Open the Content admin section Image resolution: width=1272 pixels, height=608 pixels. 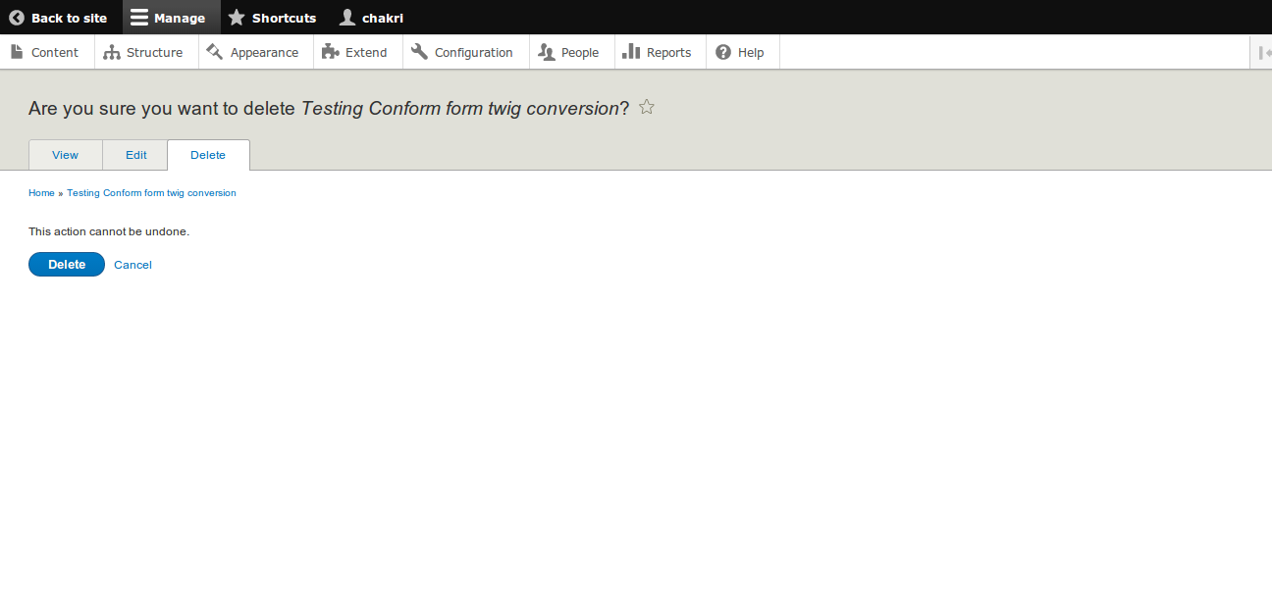[x=44, y=52]
